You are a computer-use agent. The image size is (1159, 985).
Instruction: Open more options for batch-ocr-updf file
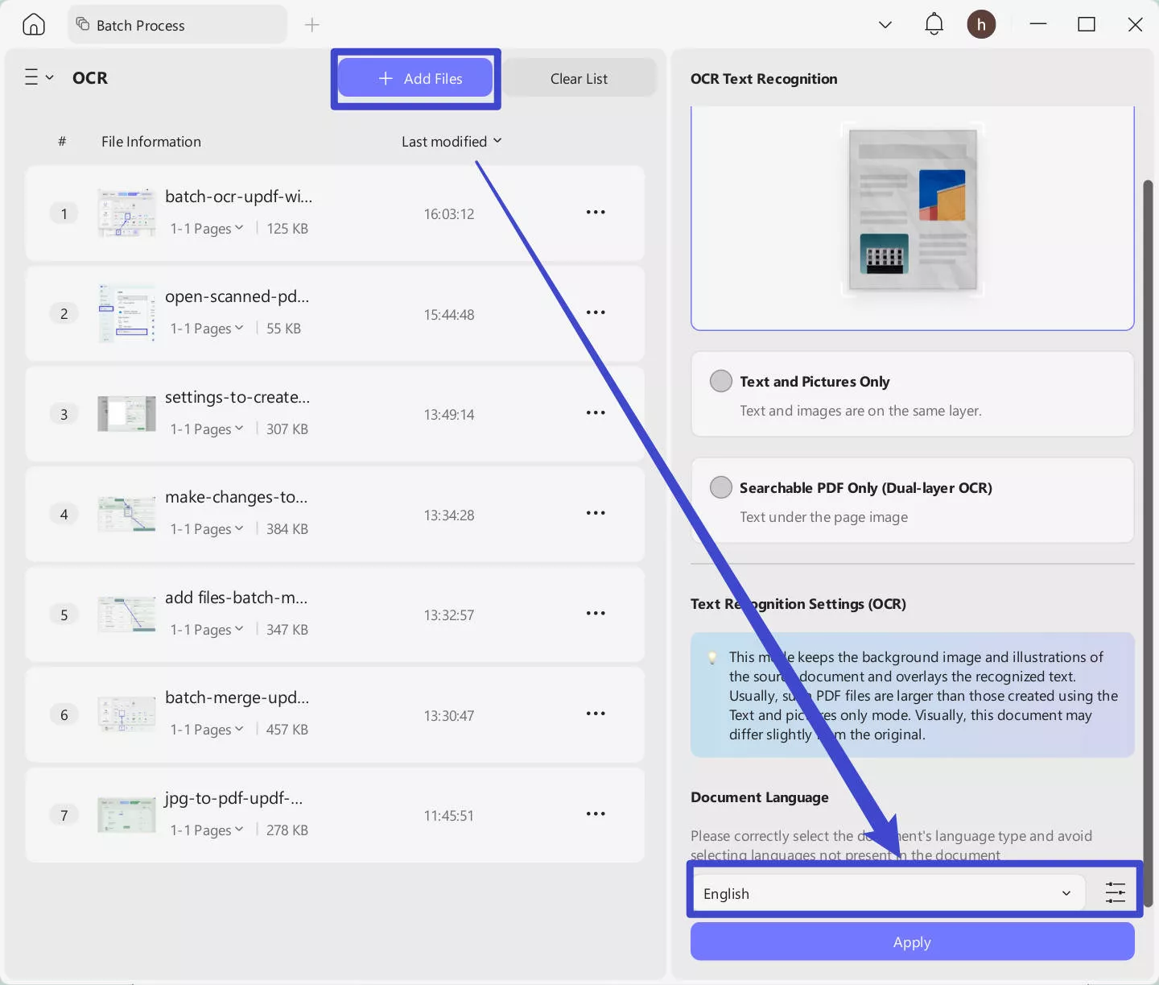click(x=596, y=212)
